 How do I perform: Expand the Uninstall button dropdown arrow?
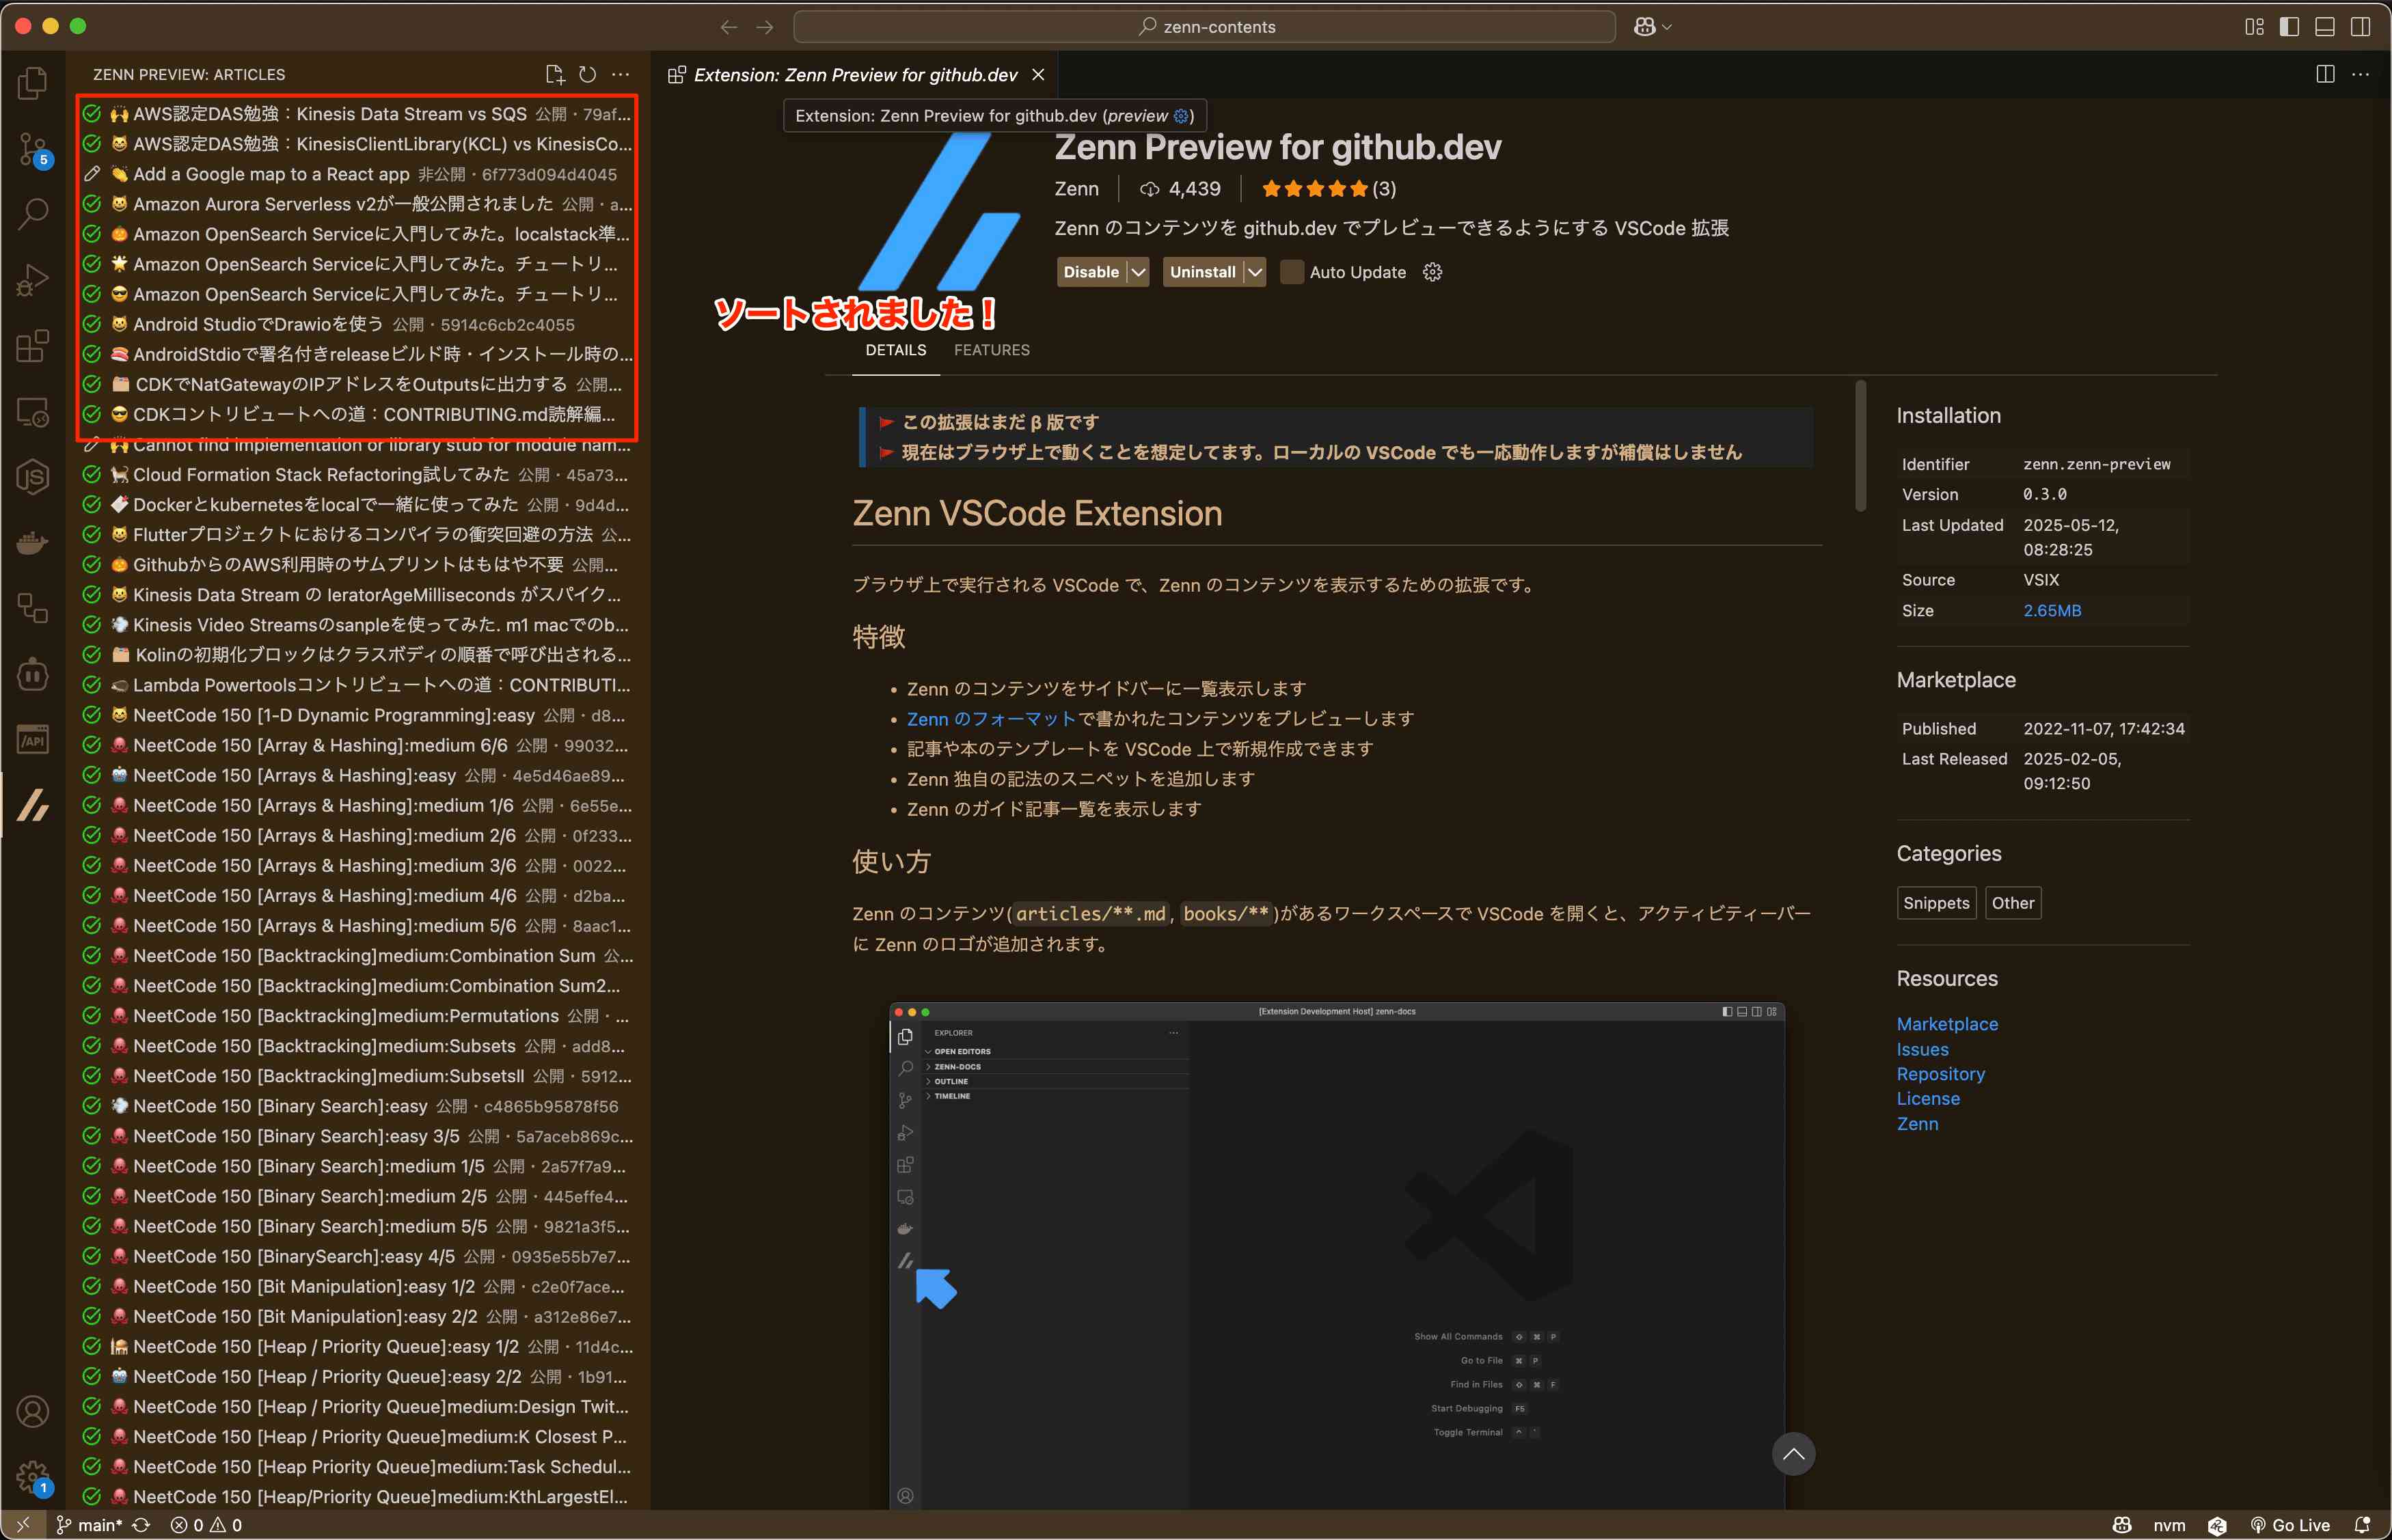click(x=1255, y=272)
